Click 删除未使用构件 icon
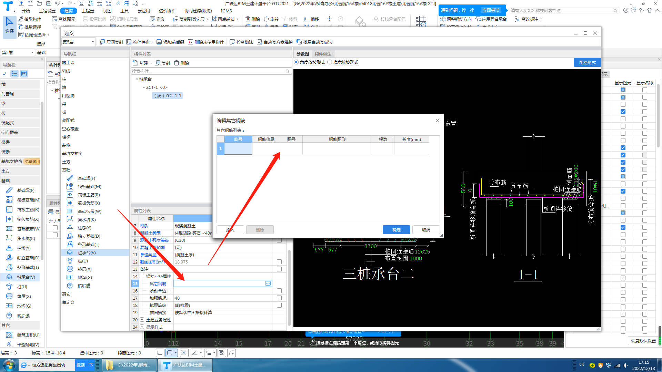 [190, 42]
